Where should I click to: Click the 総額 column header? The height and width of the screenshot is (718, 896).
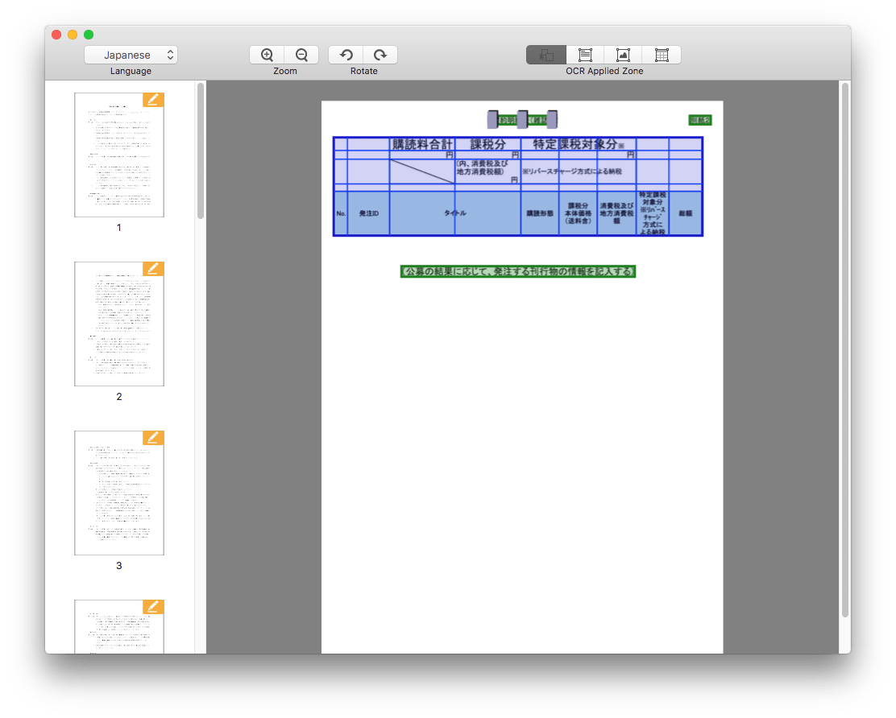pyautogui.click(x=685, y=213)
